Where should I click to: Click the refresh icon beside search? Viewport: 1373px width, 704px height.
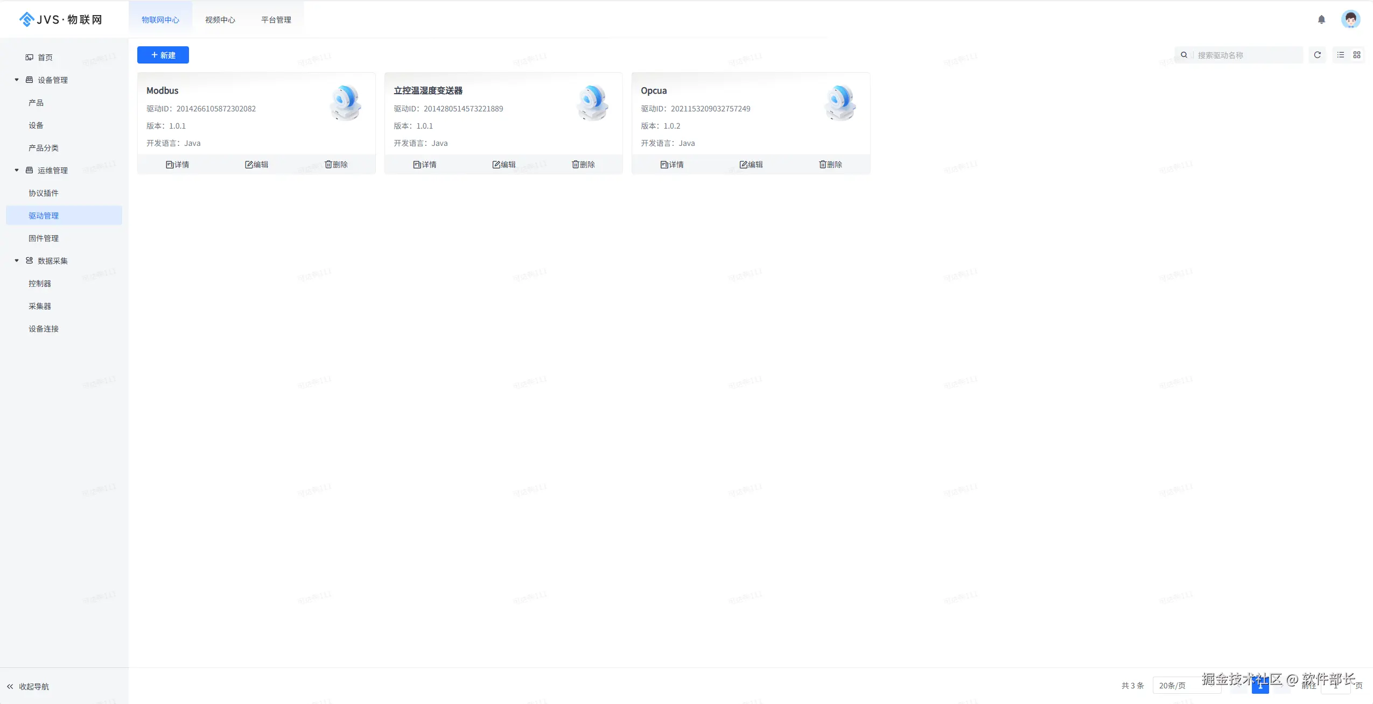click(x=1317, y=55)
